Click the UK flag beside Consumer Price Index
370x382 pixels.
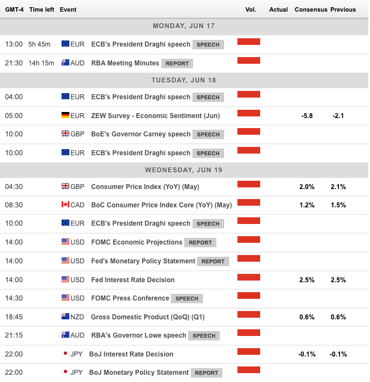click(65, 187)
